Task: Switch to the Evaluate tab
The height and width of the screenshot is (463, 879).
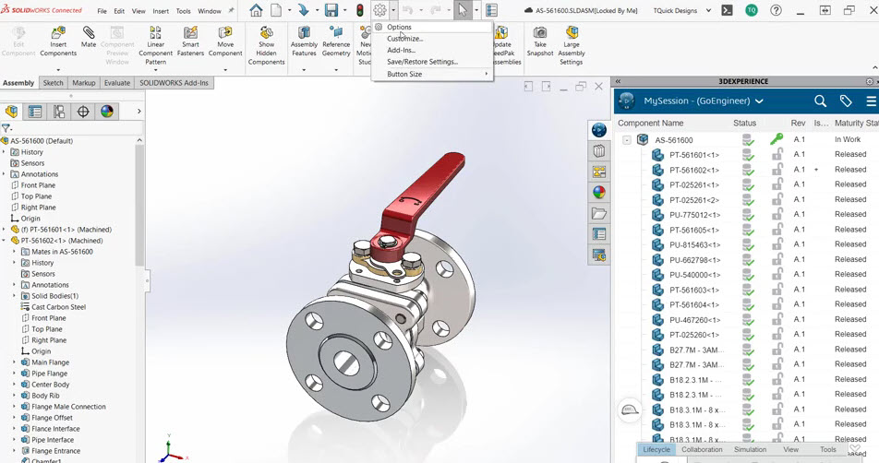Action: [116, 83]
